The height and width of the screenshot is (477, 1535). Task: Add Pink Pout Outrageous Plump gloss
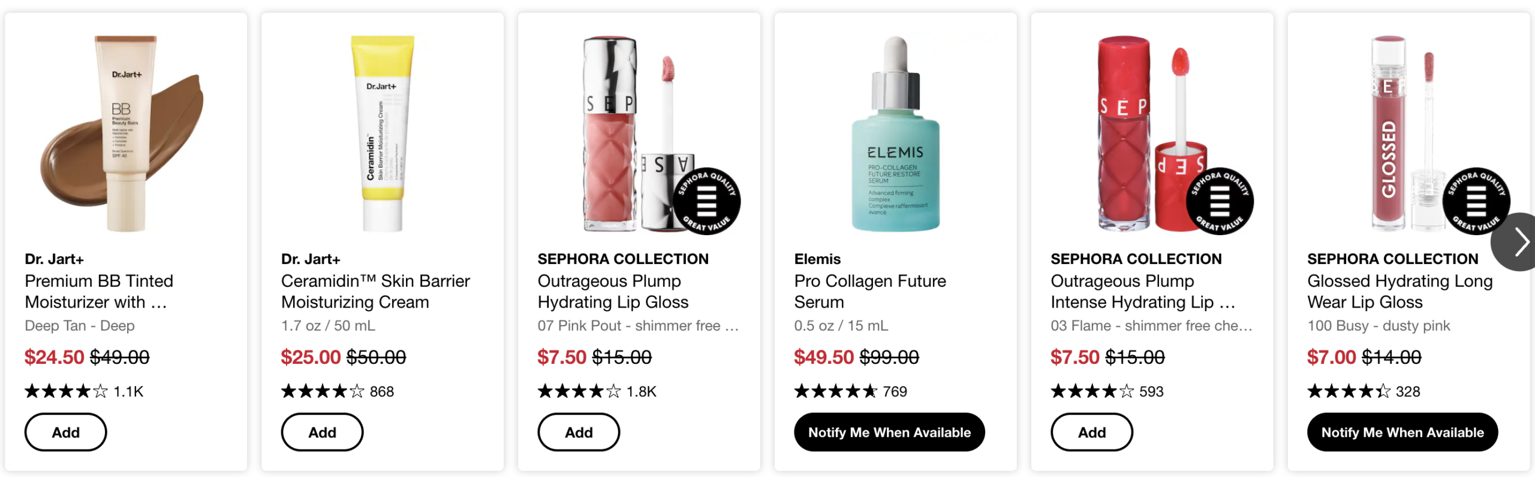(579, 432)
